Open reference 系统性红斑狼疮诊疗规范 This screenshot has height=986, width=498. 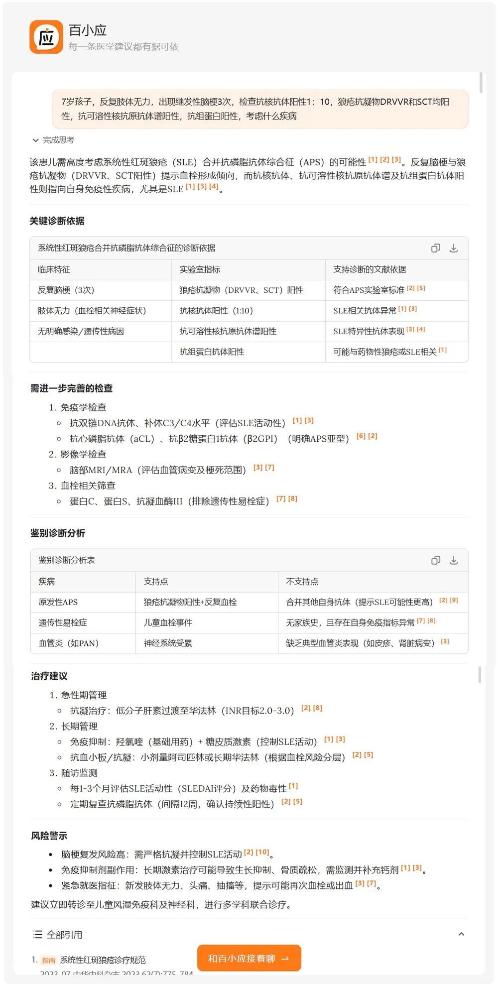click(103, 960)
